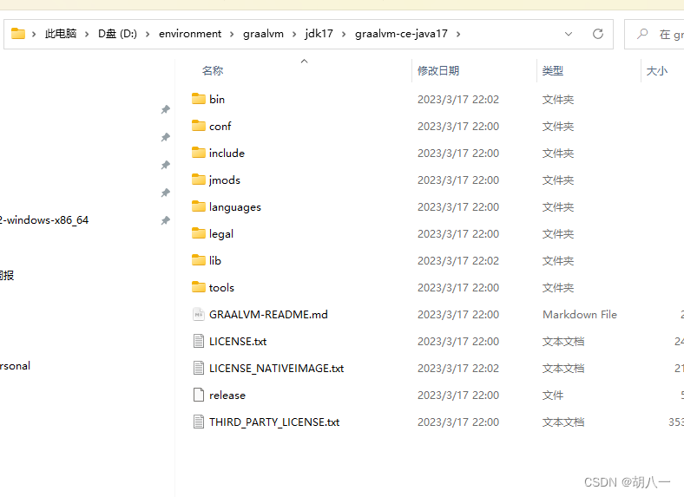Click the Markdown File type cell
The width and height of the screenshot is (684, 497).
(580, 314)
